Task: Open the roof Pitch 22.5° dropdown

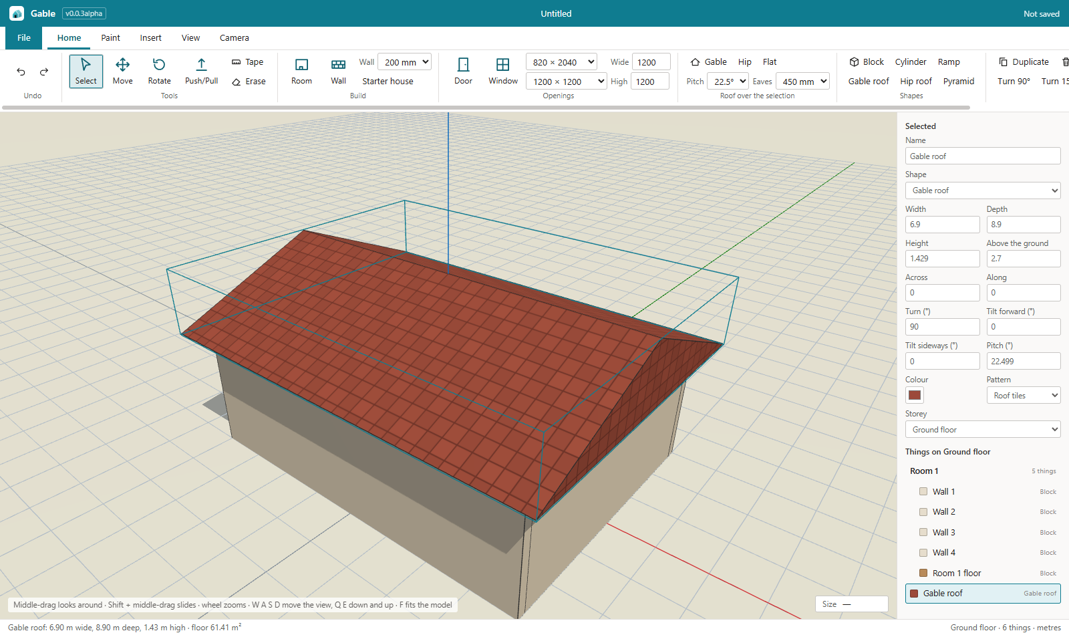Action: [x=728, y=82]
